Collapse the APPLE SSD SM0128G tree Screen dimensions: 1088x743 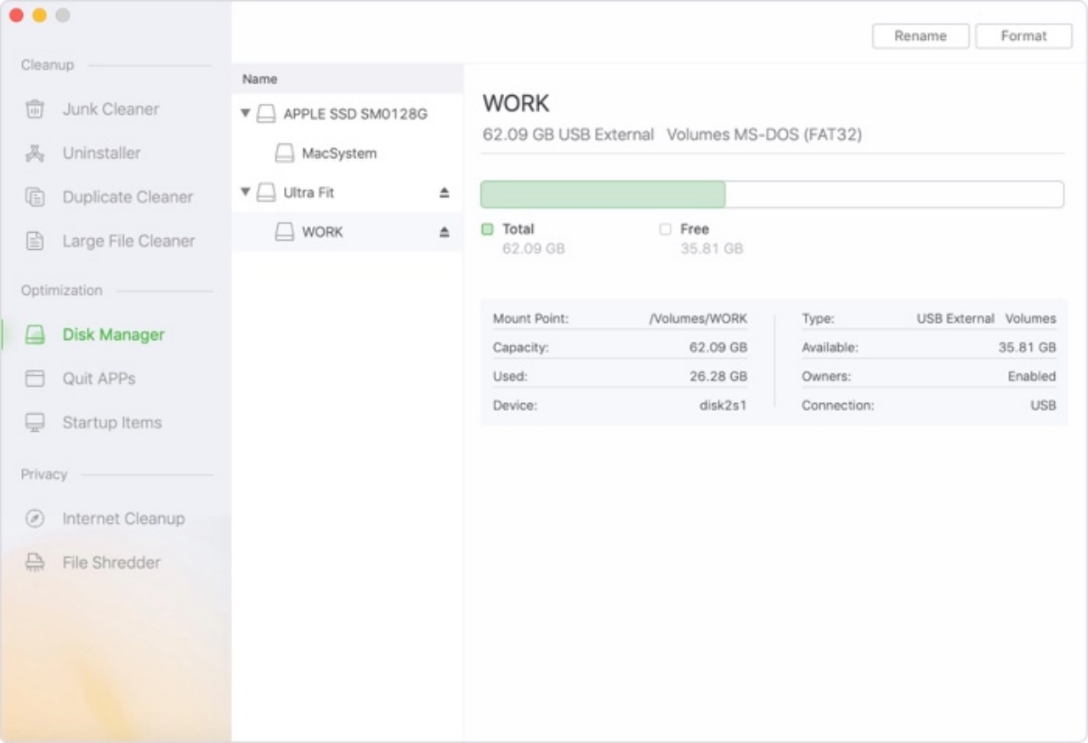point(246,112)
